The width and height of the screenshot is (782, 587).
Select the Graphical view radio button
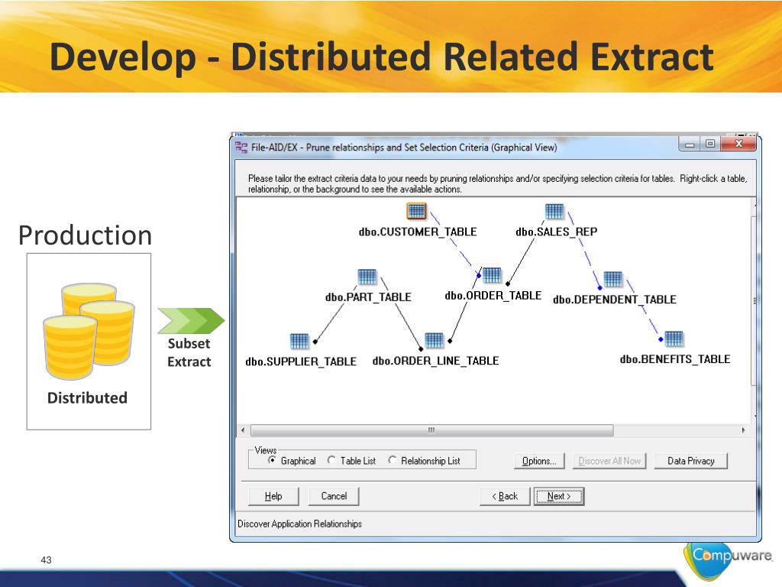click(x=272, y=460)
